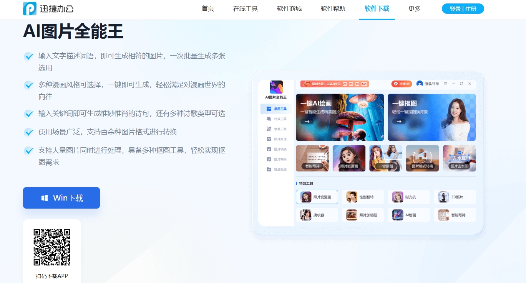
Task: Click the AI图片全能王 app logo in screenshot
Action: pos(276,87)
